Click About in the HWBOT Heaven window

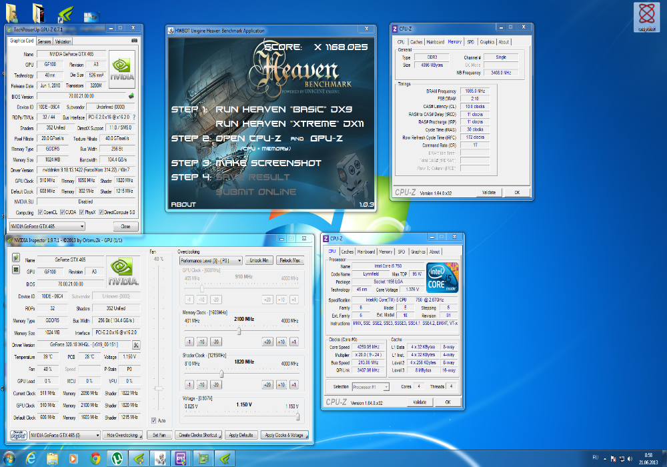183,205
